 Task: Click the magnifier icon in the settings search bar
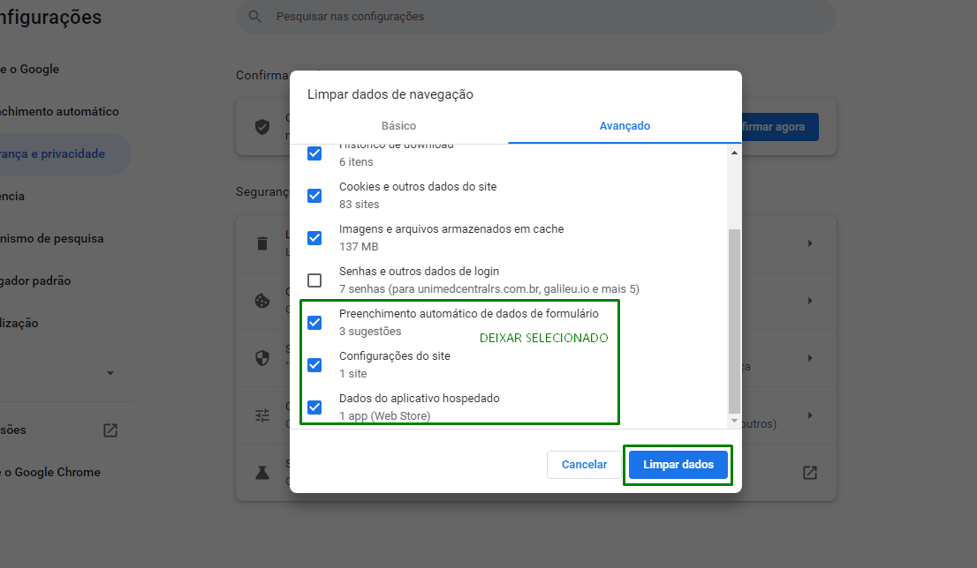pos(254,17)
